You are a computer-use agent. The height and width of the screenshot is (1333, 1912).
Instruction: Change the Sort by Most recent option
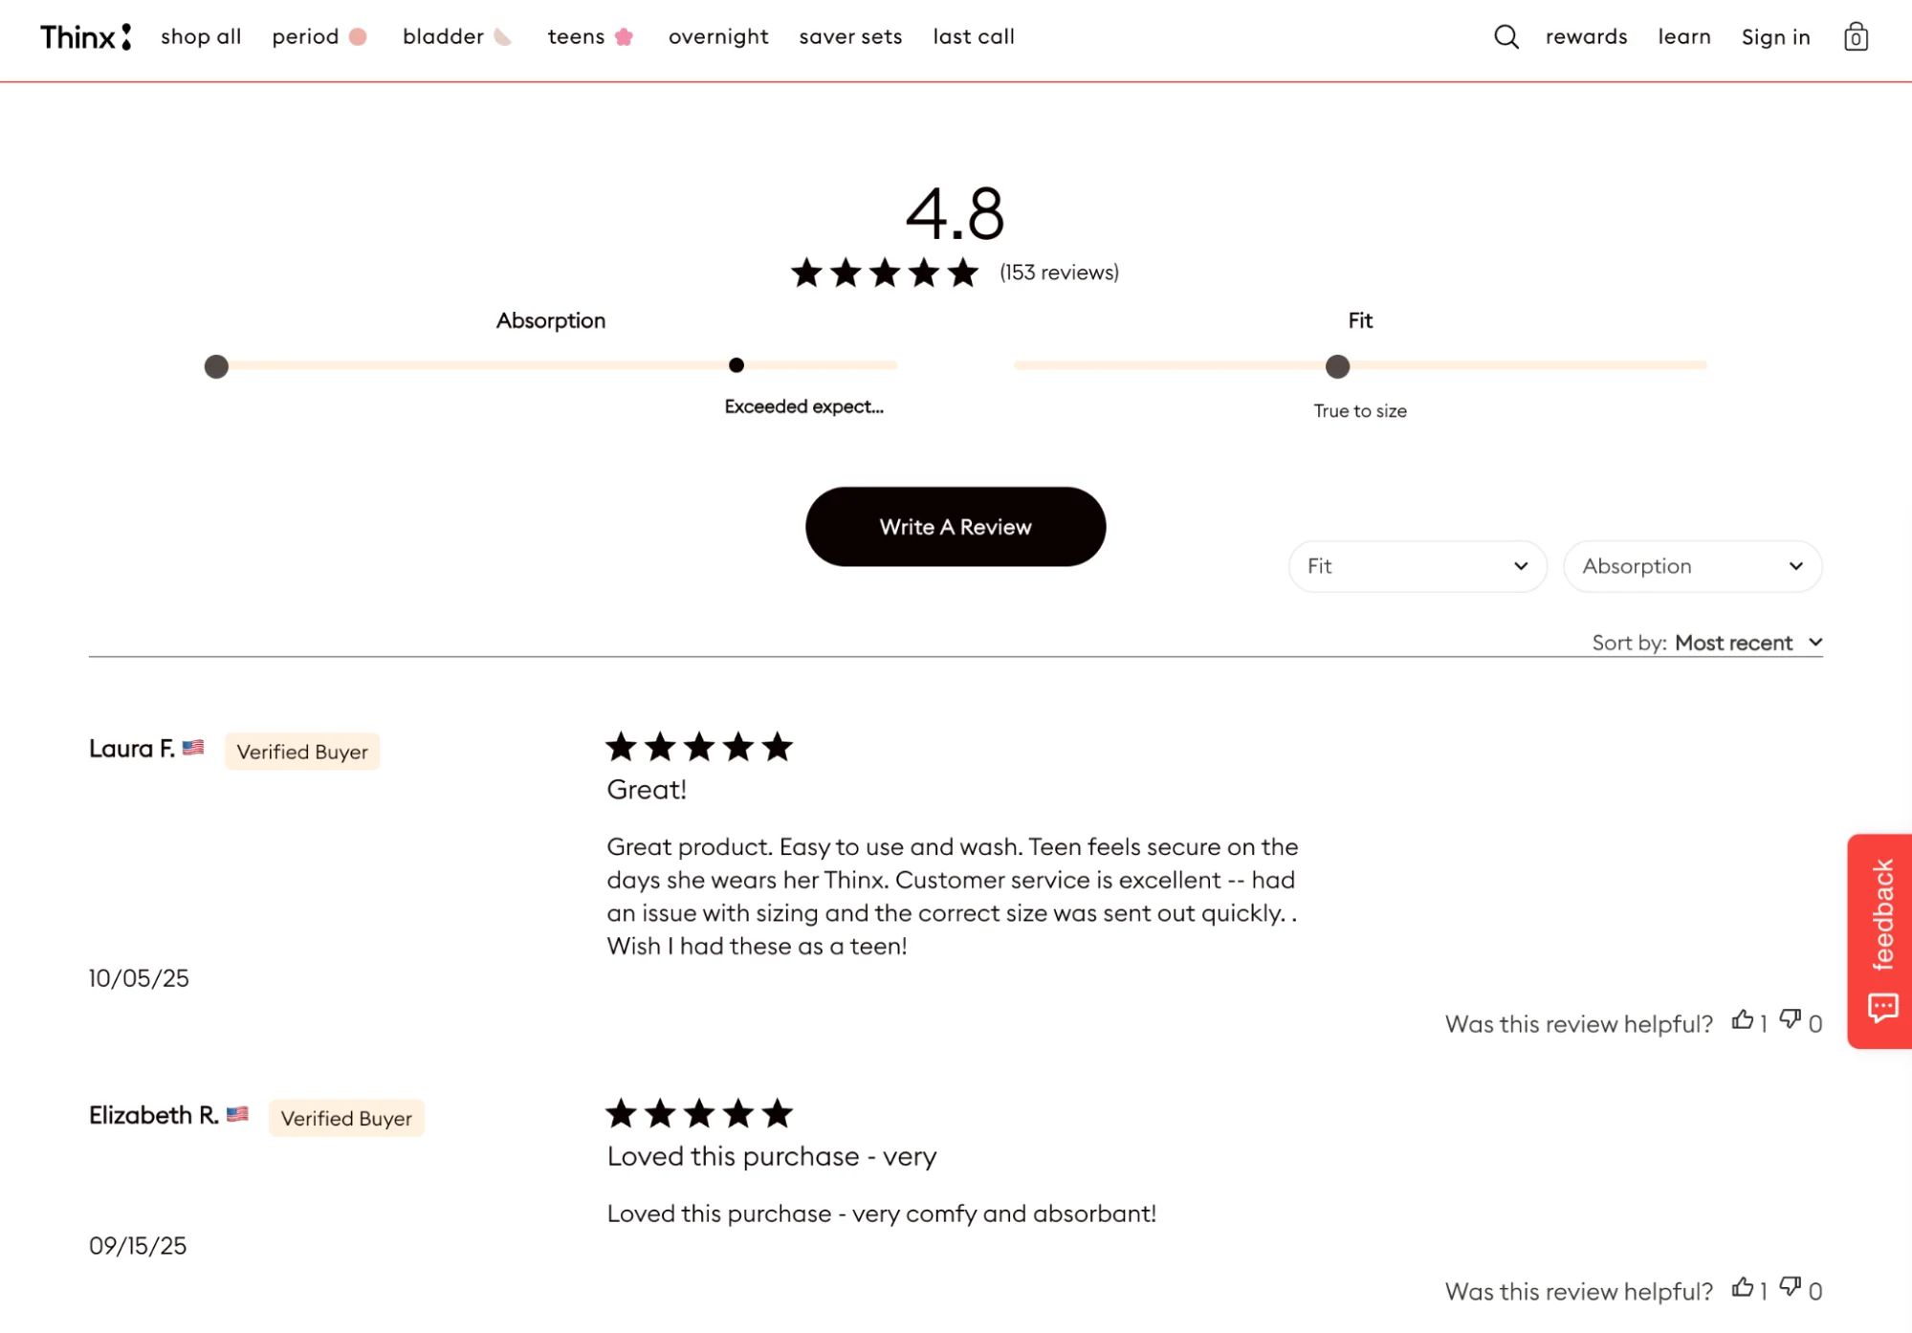pos(1747,642)
